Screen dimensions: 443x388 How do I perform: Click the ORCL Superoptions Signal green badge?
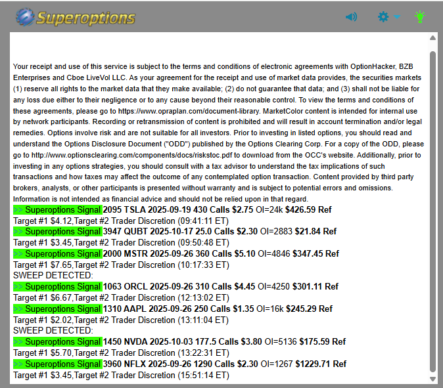pos(57,286)
